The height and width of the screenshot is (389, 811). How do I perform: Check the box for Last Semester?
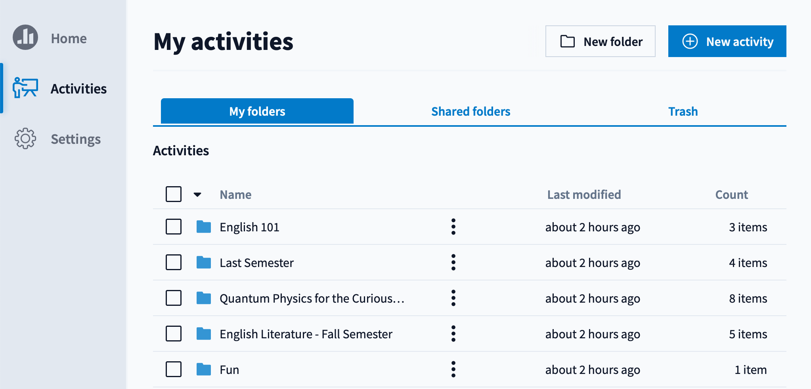(x=174, y=262)
